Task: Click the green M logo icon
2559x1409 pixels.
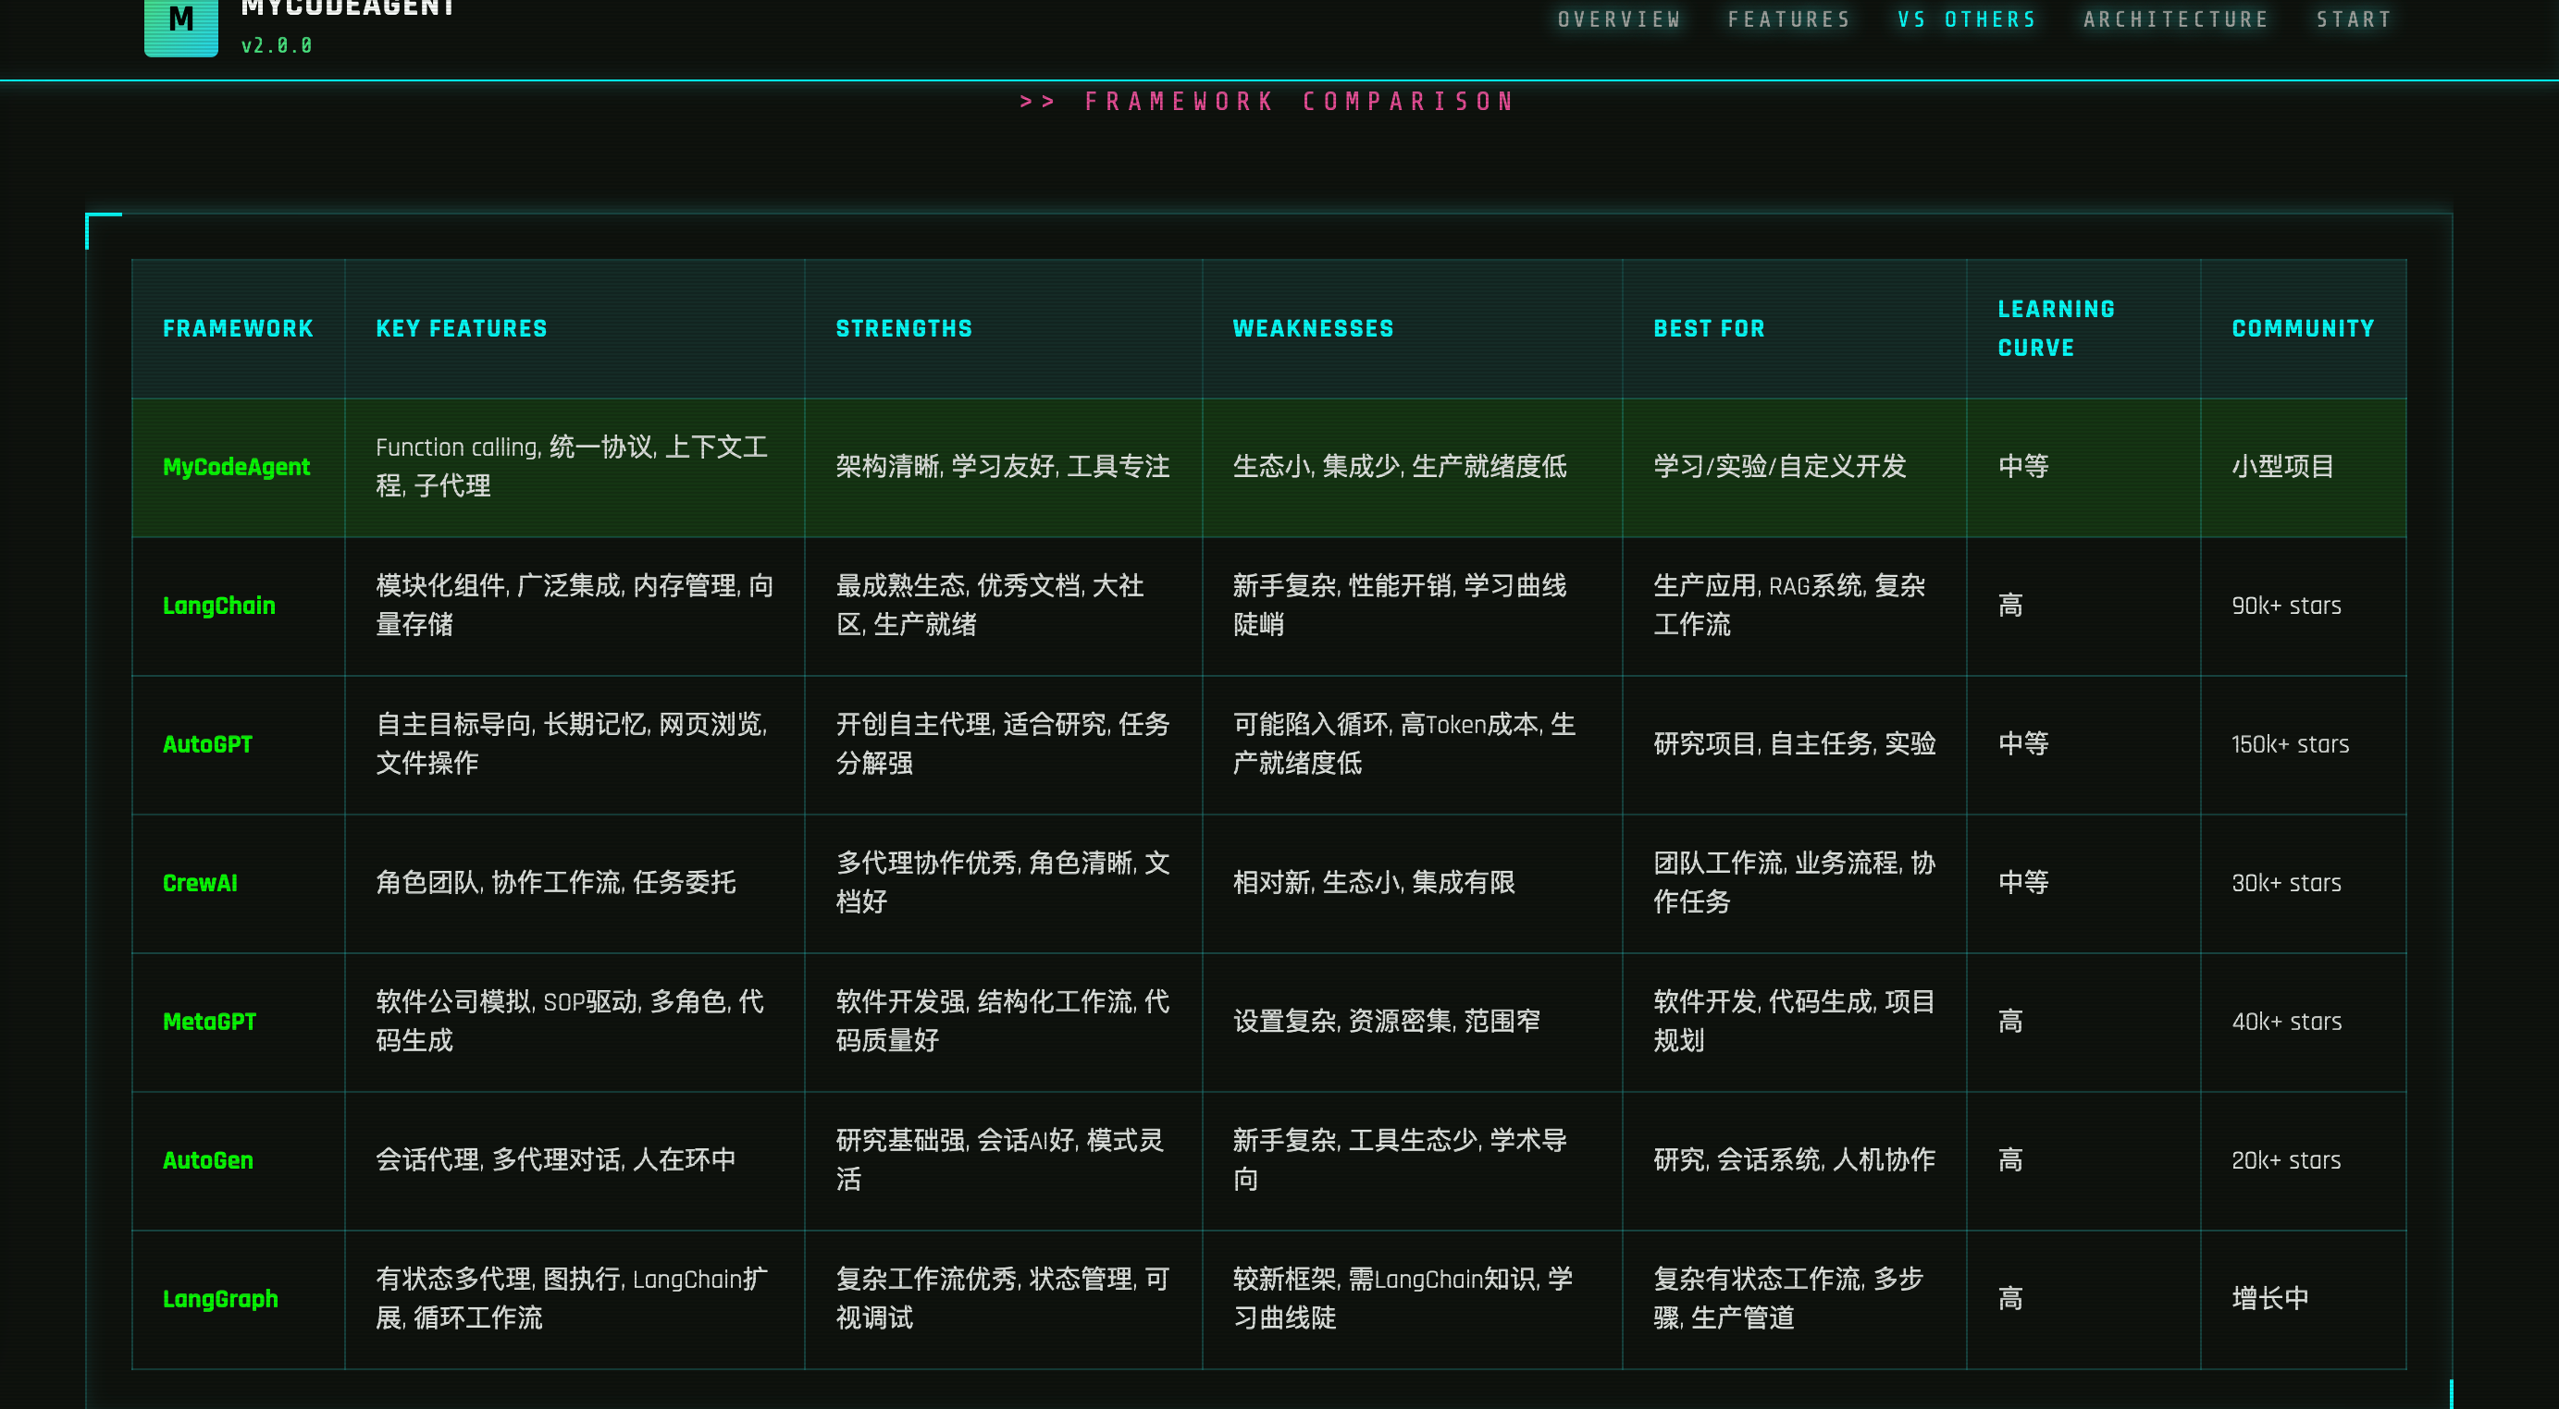Action: tap(180, 24)
